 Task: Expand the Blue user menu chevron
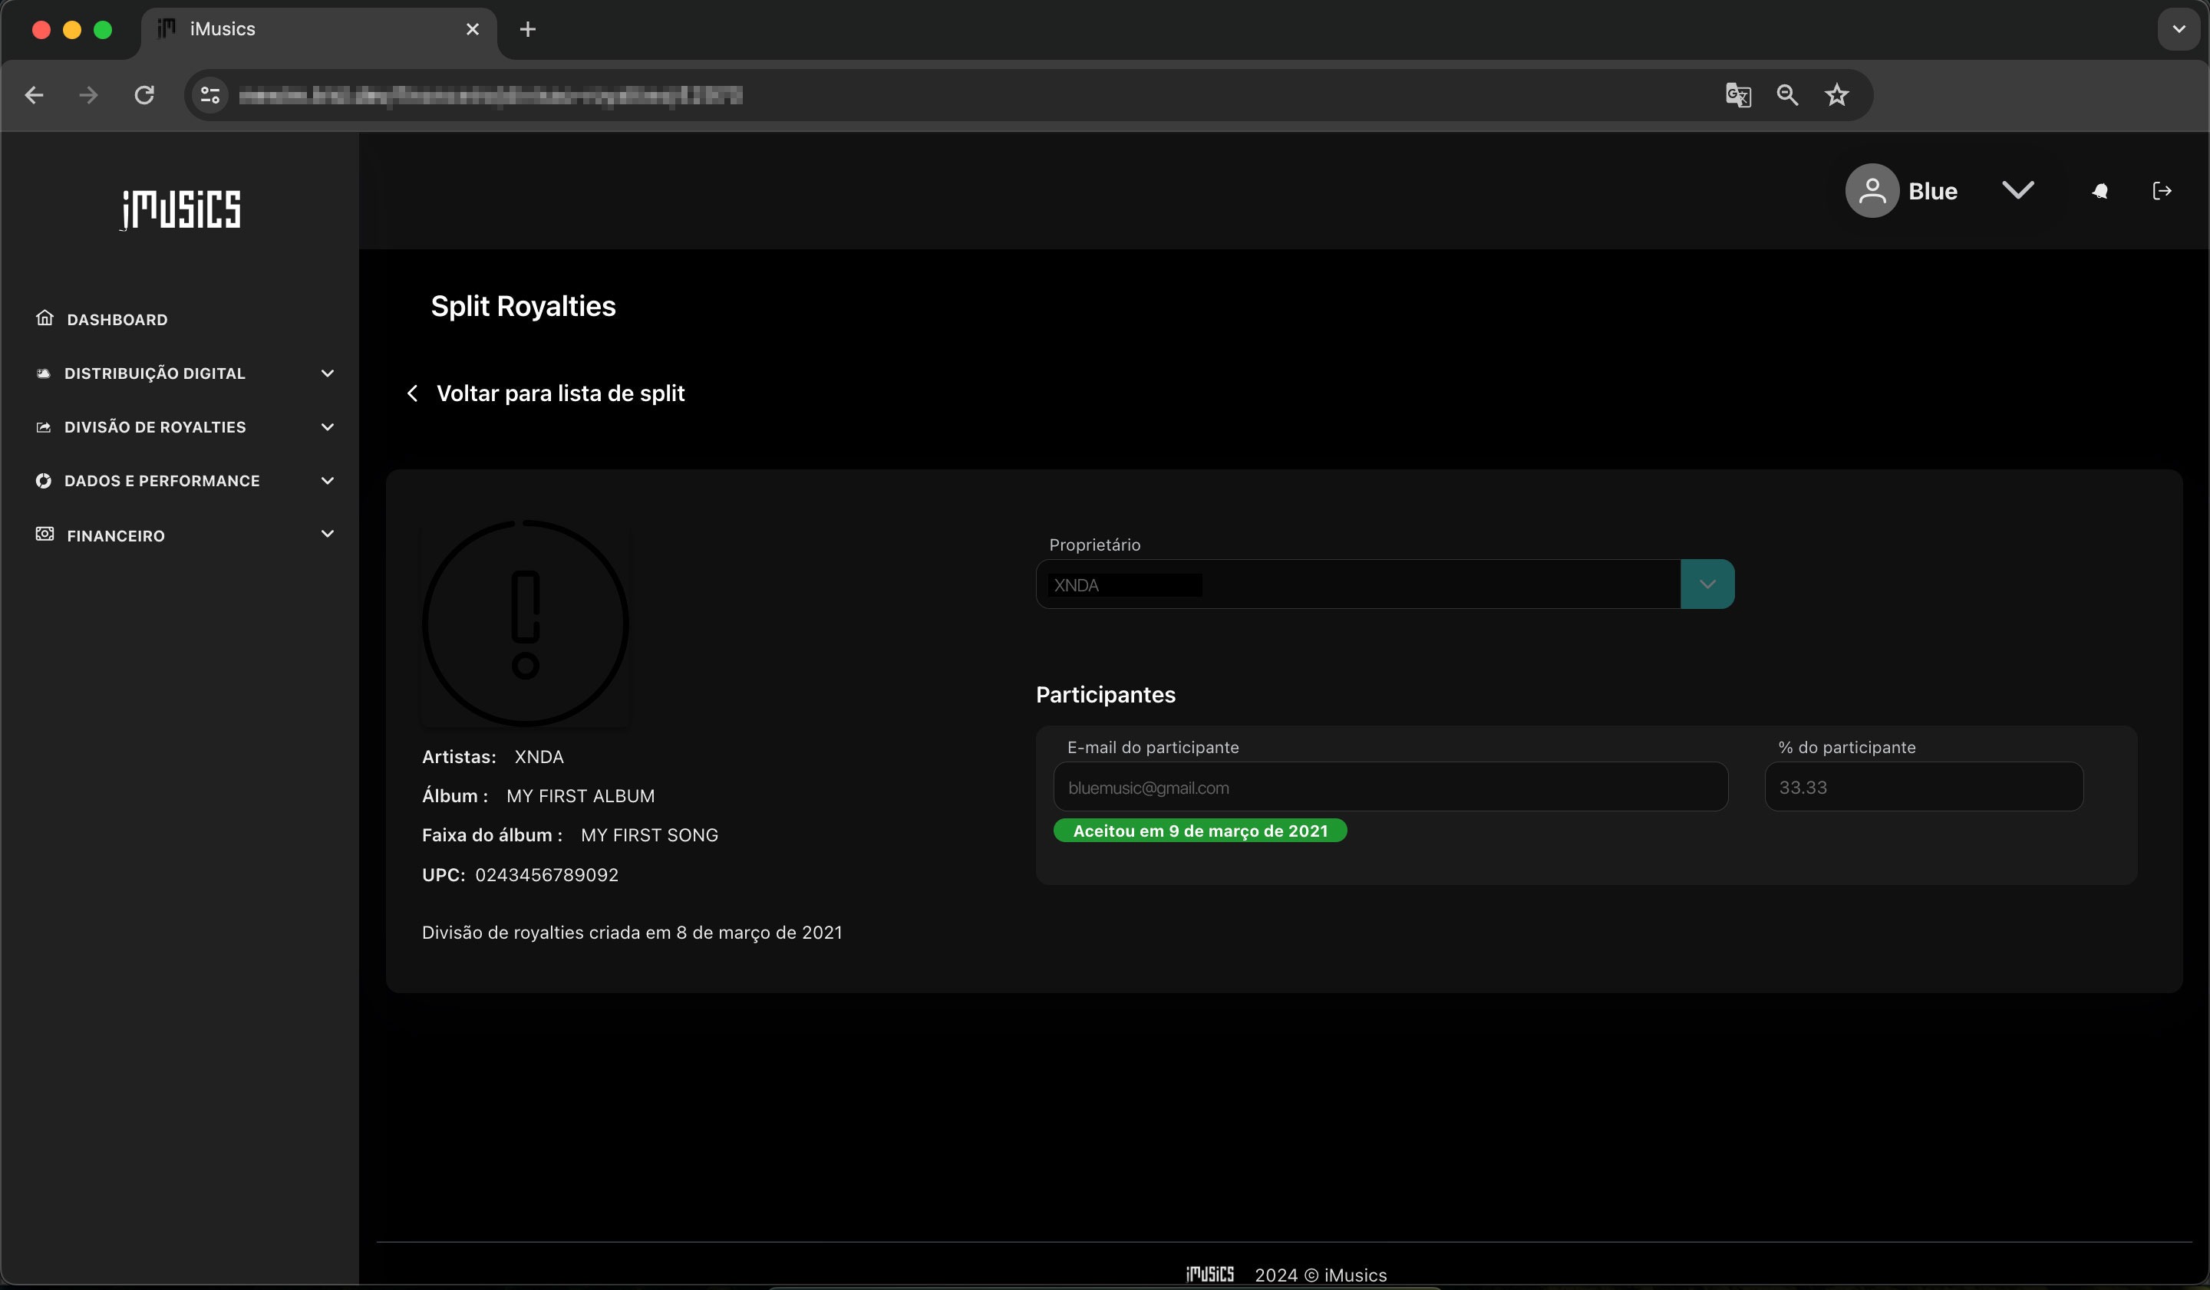2018,190
